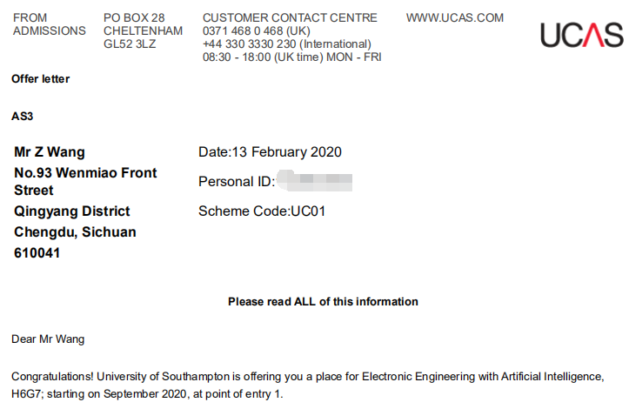Click the AS3 reference code
The height and width of the screenshot is (409, 629).
coord(22,116)
